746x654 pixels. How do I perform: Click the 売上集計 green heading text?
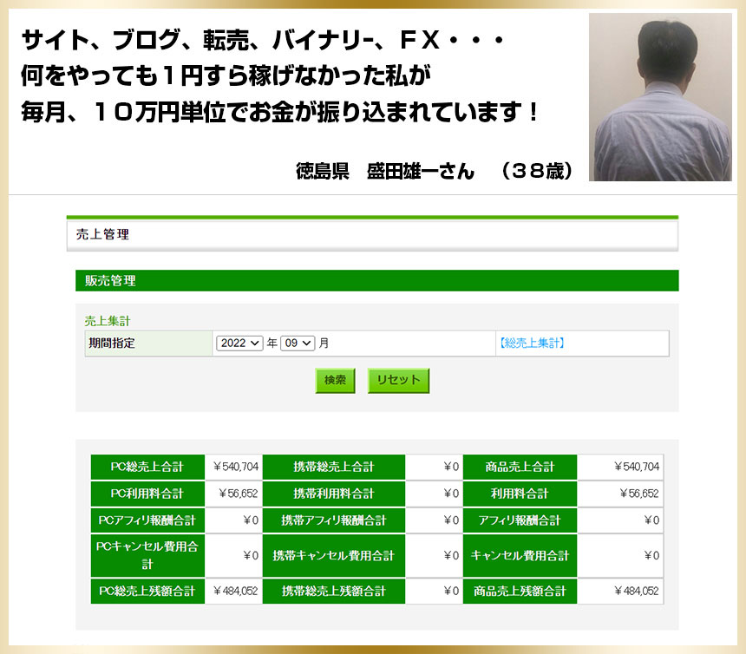click(x=108, y=321)
